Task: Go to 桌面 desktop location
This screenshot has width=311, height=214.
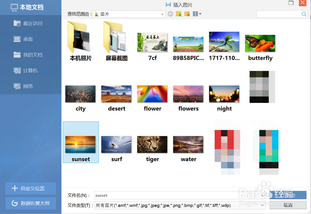Action: click(23, 39)
